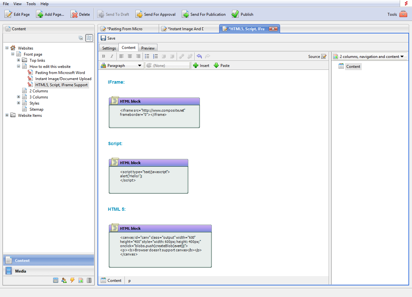Switch to the Preview tab

(x=148, y=47)
